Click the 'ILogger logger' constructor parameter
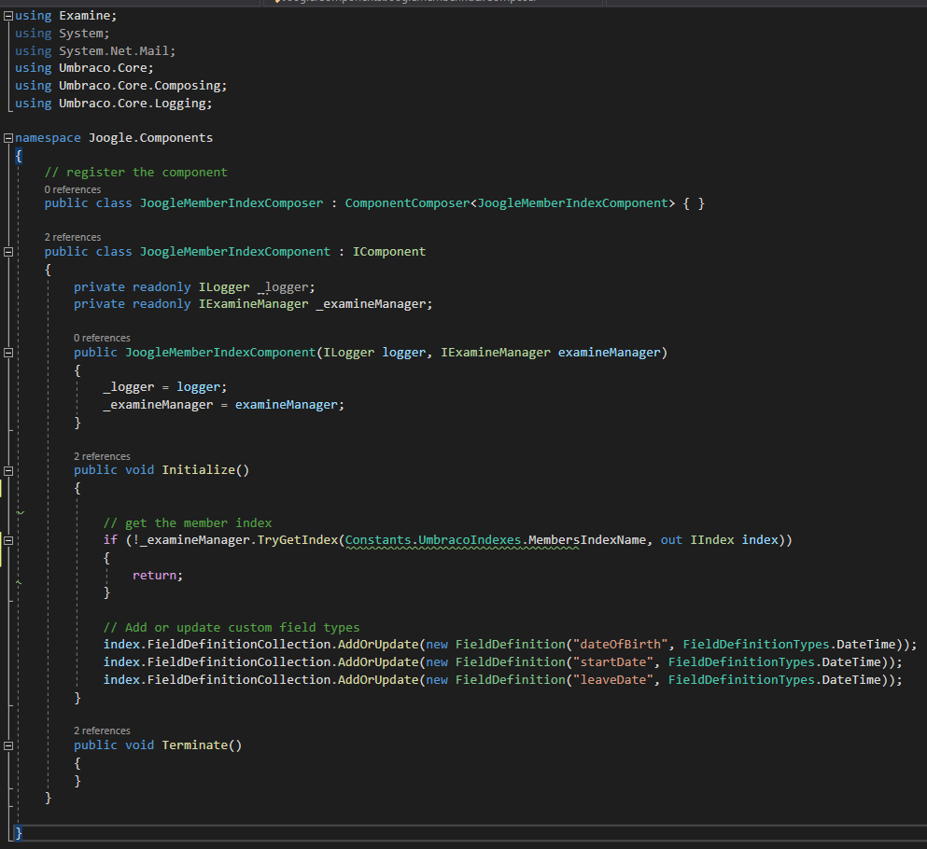The width and height of the screenshot is (927, 849). [x=374, y=353]
